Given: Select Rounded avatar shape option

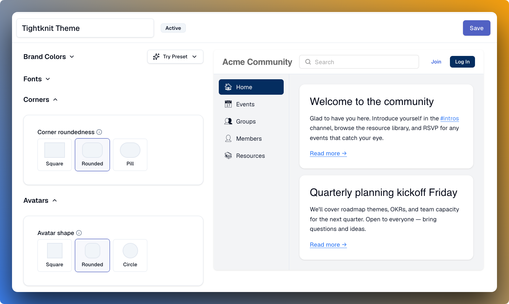Looking at the screenshot, I should coord(92,256).
